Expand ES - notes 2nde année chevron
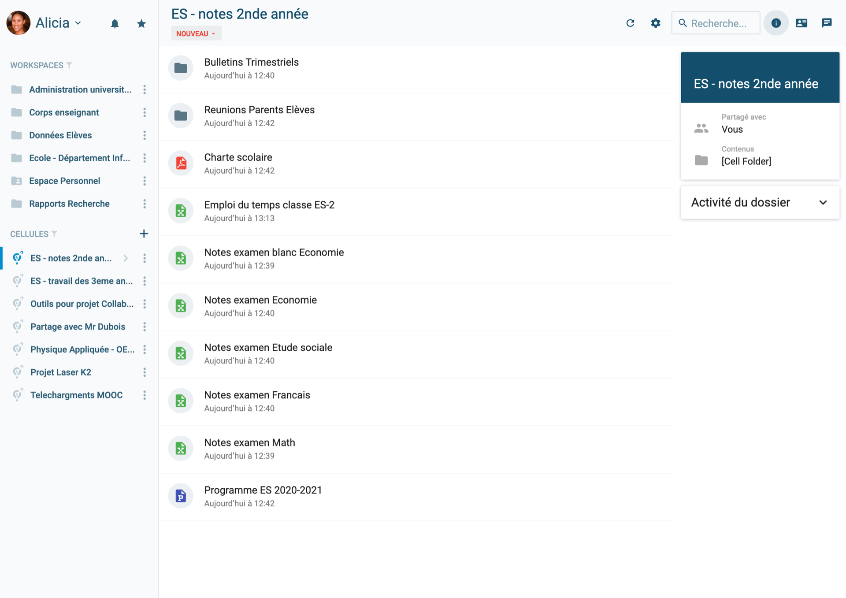This screenshot has width=846, height=598. coord(126,258)
